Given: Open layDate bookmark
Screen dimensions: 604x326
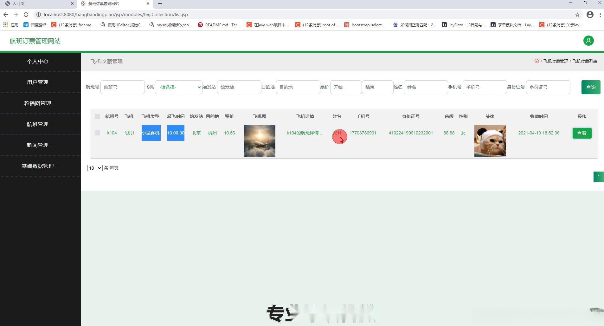Looking at the screenshot, I should 463,25.
